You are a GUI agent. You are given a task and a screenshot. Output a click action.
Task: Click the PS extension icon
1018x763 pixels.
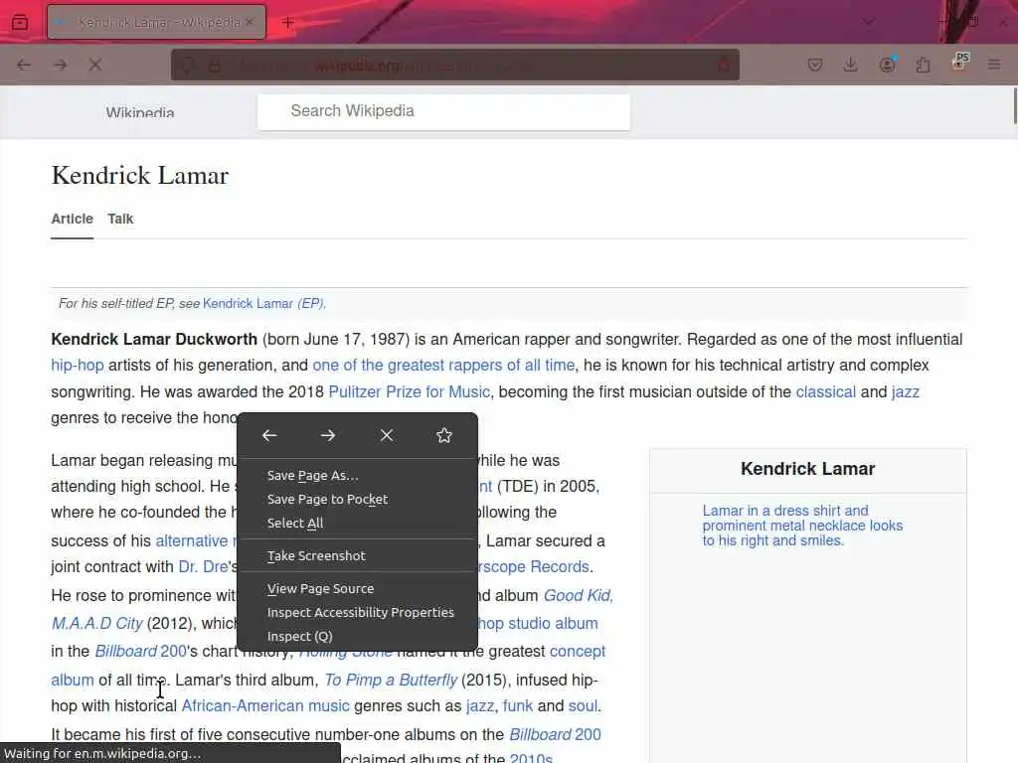point(959,63)
